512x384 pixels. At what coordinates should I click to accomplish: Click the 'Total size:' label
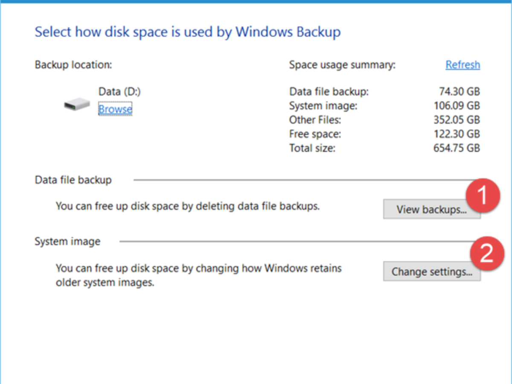click(x=312, y=148)
